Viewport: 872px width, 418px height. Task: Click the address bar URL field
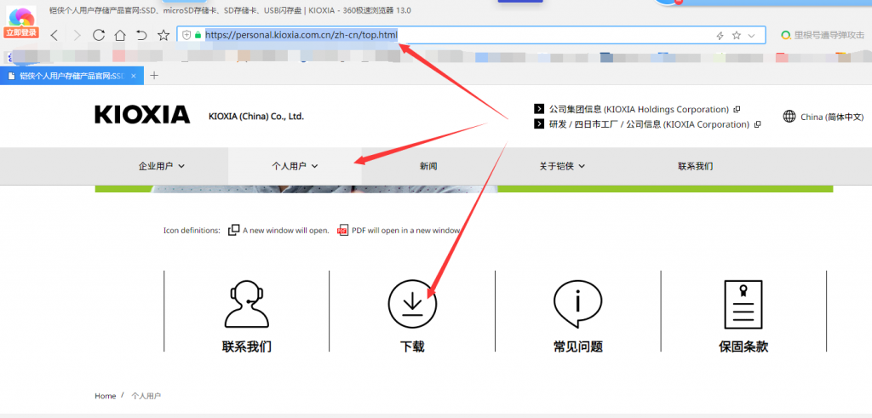[x=471, y=35]
